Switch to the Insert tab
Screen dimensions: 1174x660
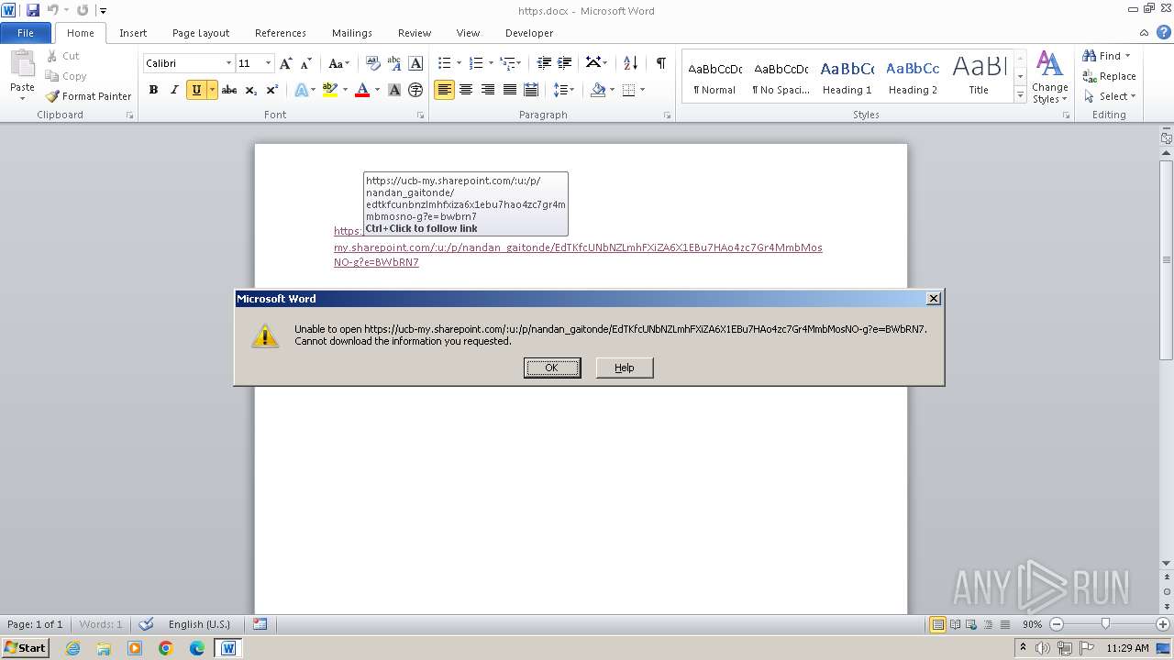pyautogui.click(x=133, y=33)
